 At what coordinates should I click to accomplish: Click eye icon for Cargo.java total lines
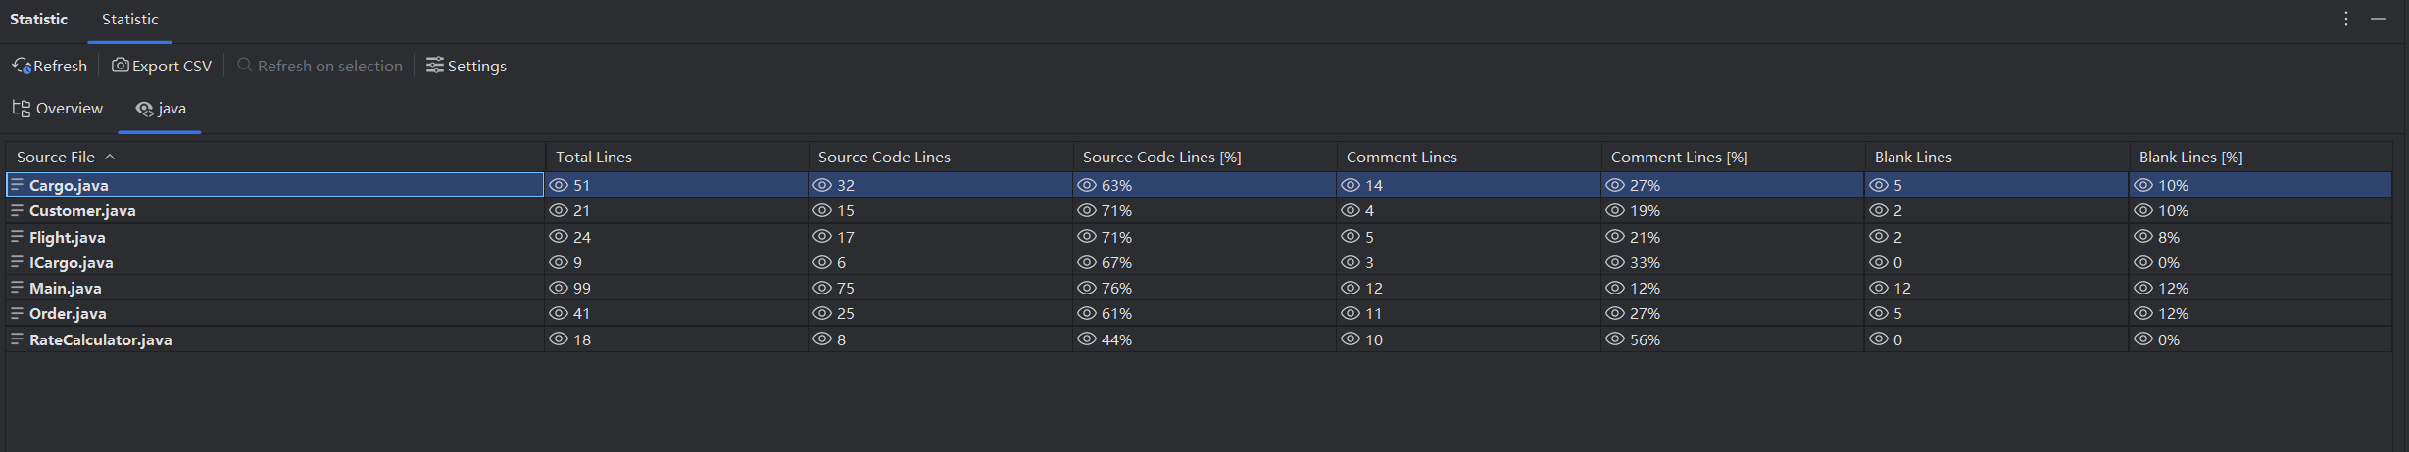pyautogui.click(x=559, y=185)
